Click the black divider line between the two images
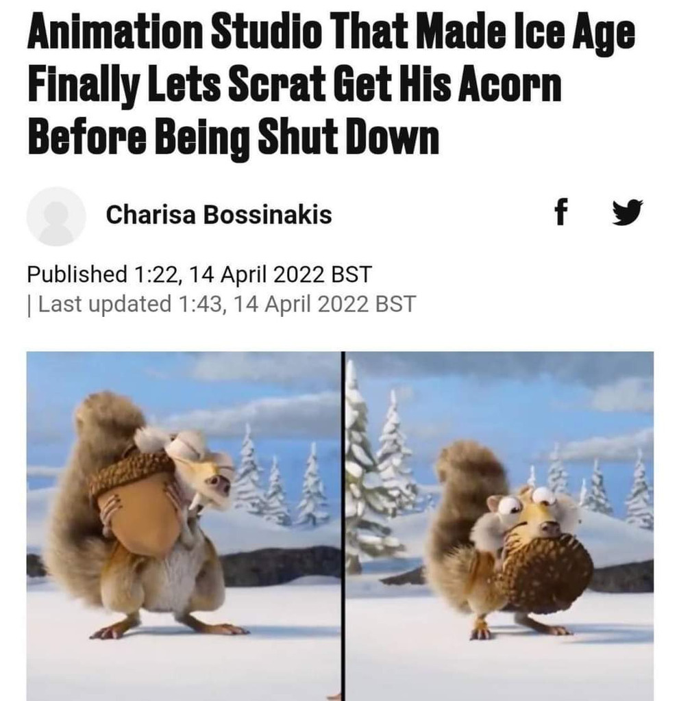Viewport: 679px width, 701px height. point(343,526)
